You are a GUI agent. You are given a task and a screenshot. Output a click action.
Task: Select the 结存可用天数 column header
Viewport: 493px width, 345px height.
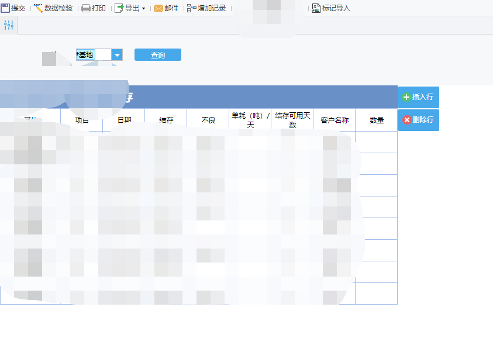(292, 120)
